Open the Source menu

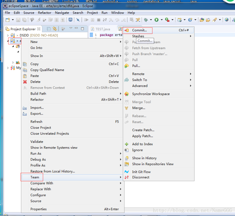tap(29, 13)
